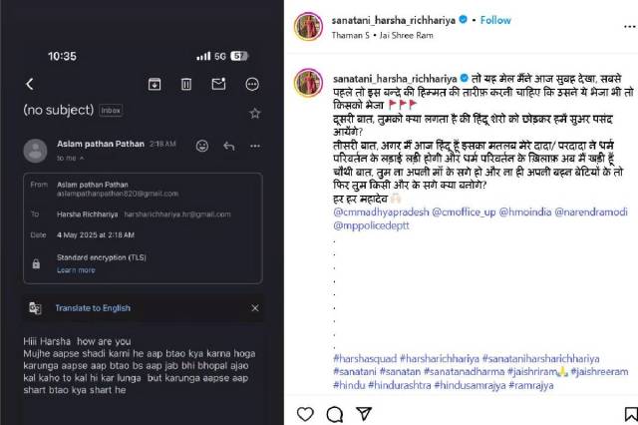Tap the reply arrow icon
Screen dimensions: 638x425
(228, 146)
